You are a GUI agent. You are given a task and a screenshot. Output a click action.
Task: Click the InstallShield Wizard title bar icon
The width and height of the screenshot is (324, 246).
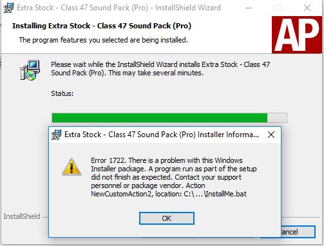pos(9,8)
